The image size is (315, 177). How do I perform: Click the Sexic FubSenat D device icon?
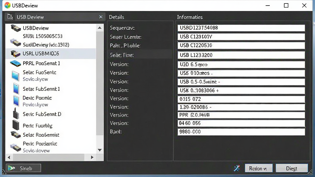16,114
